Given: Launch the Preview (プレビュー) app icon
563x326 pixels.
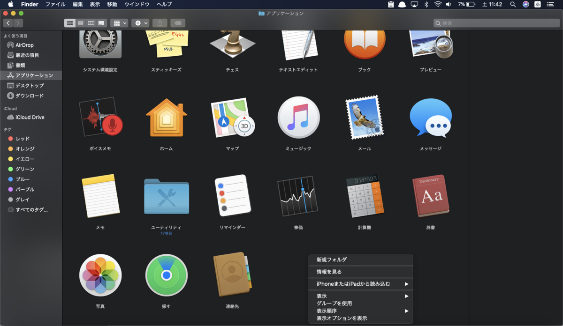Looking at the screenshot, I should pos(431,45).
